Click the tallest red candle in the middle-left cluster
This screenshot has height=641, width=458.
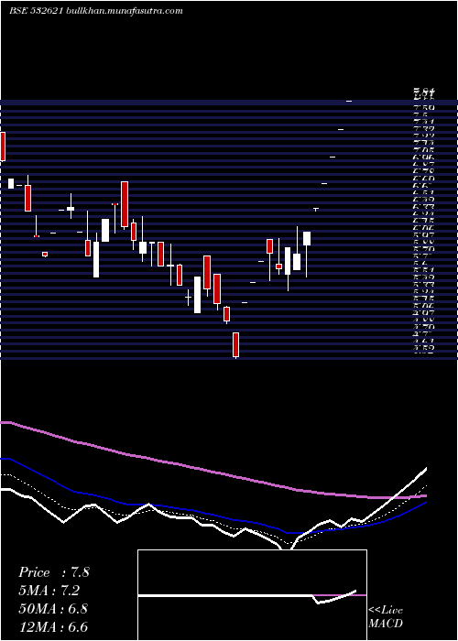pos(125,204)
